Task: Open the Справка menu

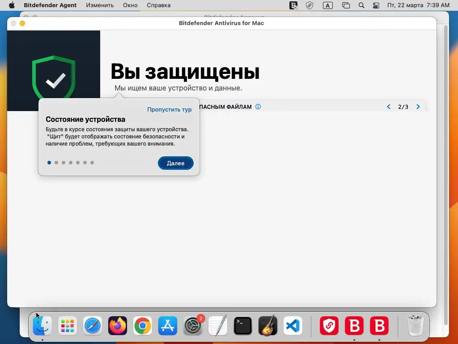Action: 159,5
